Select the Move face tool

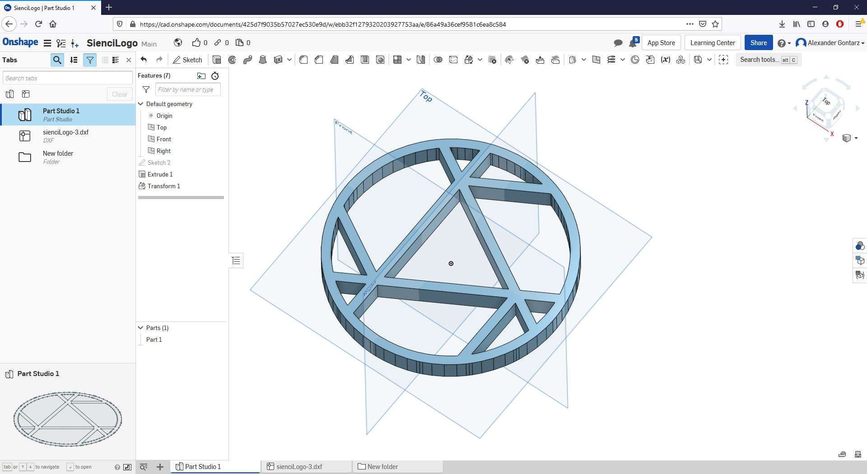(540, 60)
